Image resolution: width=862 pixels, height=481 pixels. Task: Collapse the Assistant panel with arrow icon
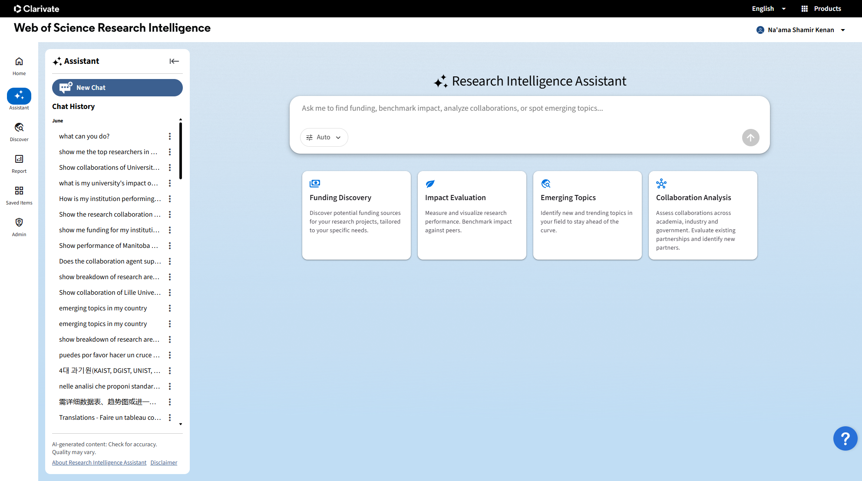point(174,61)
